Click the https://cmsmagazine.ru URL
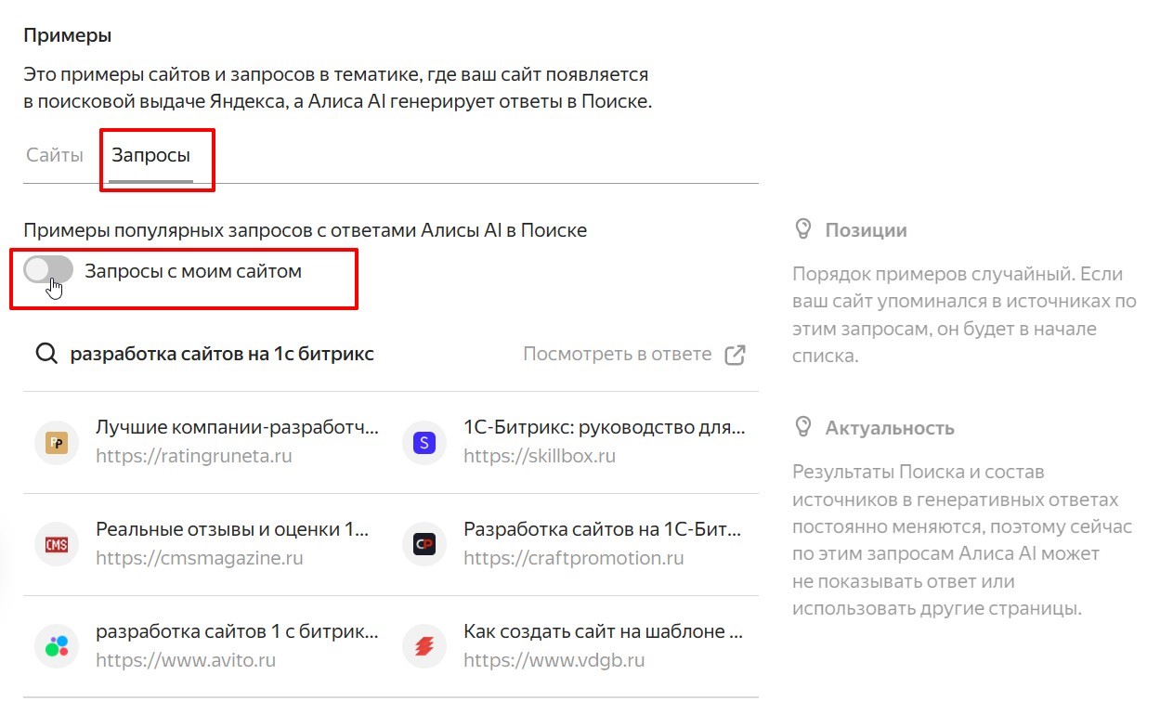Image resolution: width=1160 pixels, height=714 pixels. point(200,558)
